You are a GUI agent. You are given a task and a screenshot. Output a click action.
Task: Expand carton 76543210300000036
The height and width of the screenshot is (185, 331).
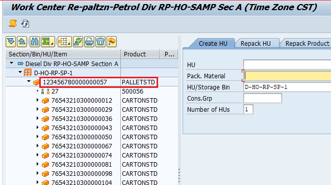pos(38,118)
